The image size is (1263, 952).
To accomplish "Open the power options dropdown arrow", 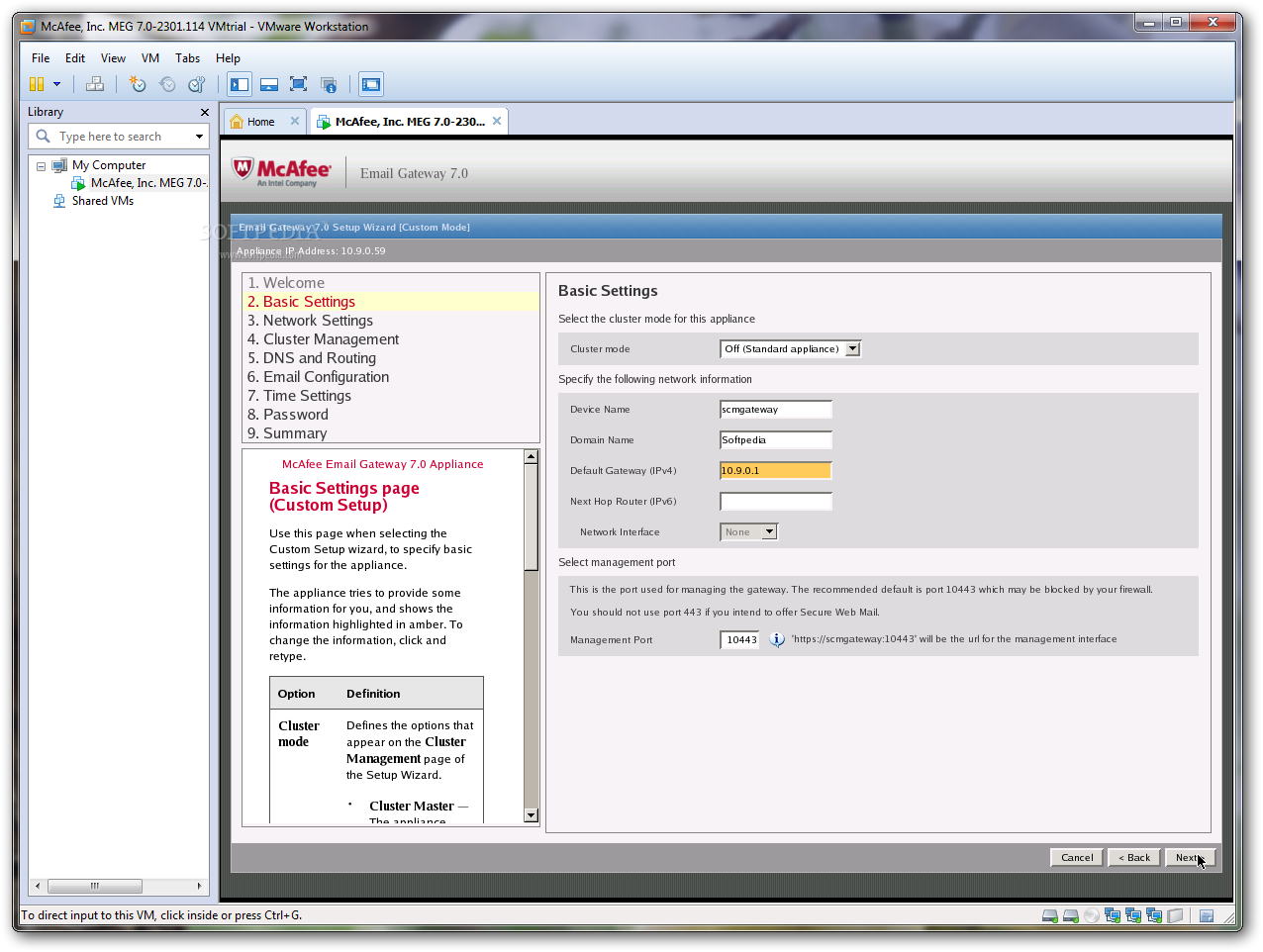I will (x=56, y=84).
